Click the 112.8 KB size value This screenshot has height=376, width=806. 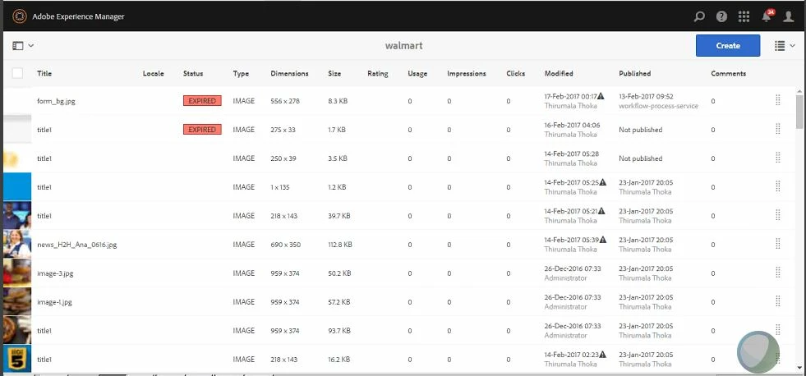pos(340,245)
